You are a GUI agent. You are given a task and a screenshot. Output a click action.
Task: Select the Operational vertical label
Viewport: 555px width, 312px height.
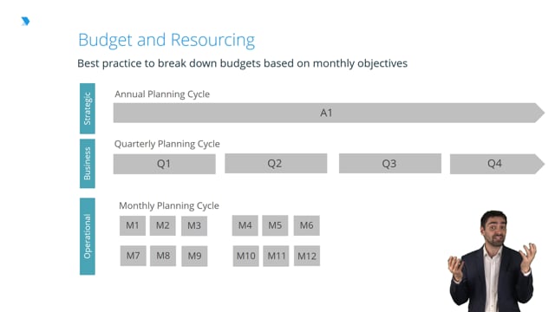pyautogui.click(x=88, y=237)
